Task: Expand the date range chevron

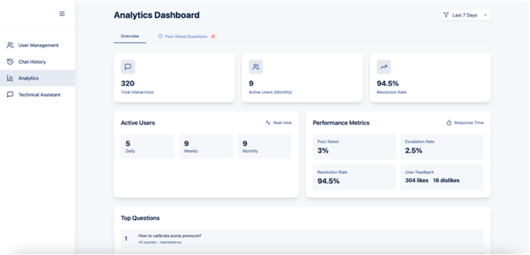Action: point(486,15)
